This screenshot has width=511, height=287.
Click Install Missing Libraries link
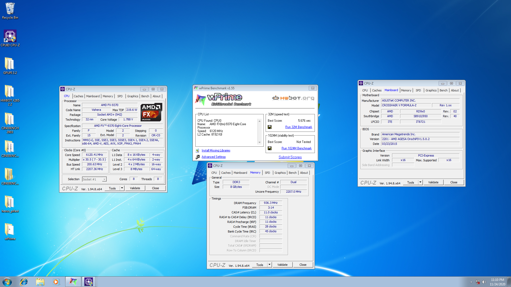tap(216, 150)
